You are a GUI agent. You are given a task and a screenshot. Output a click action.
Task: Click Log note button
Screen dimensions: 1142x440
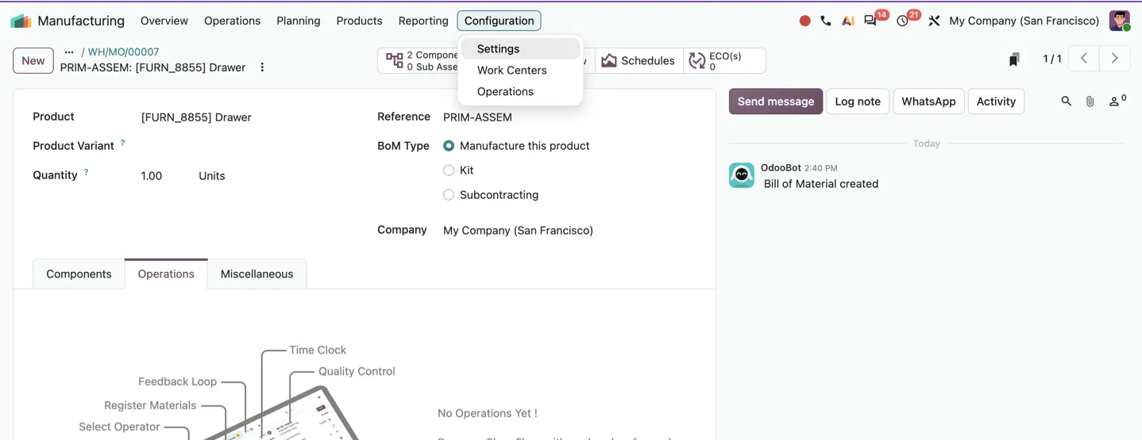[x=858, y=101]
